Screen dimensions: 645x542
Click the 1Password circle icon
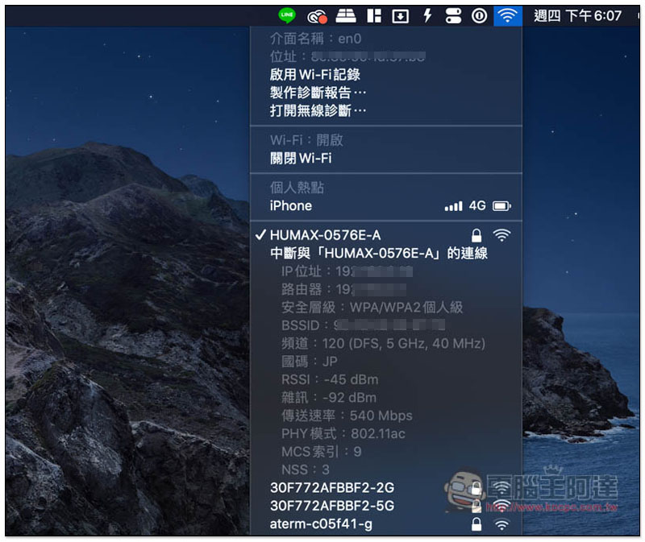coord(479,15)
